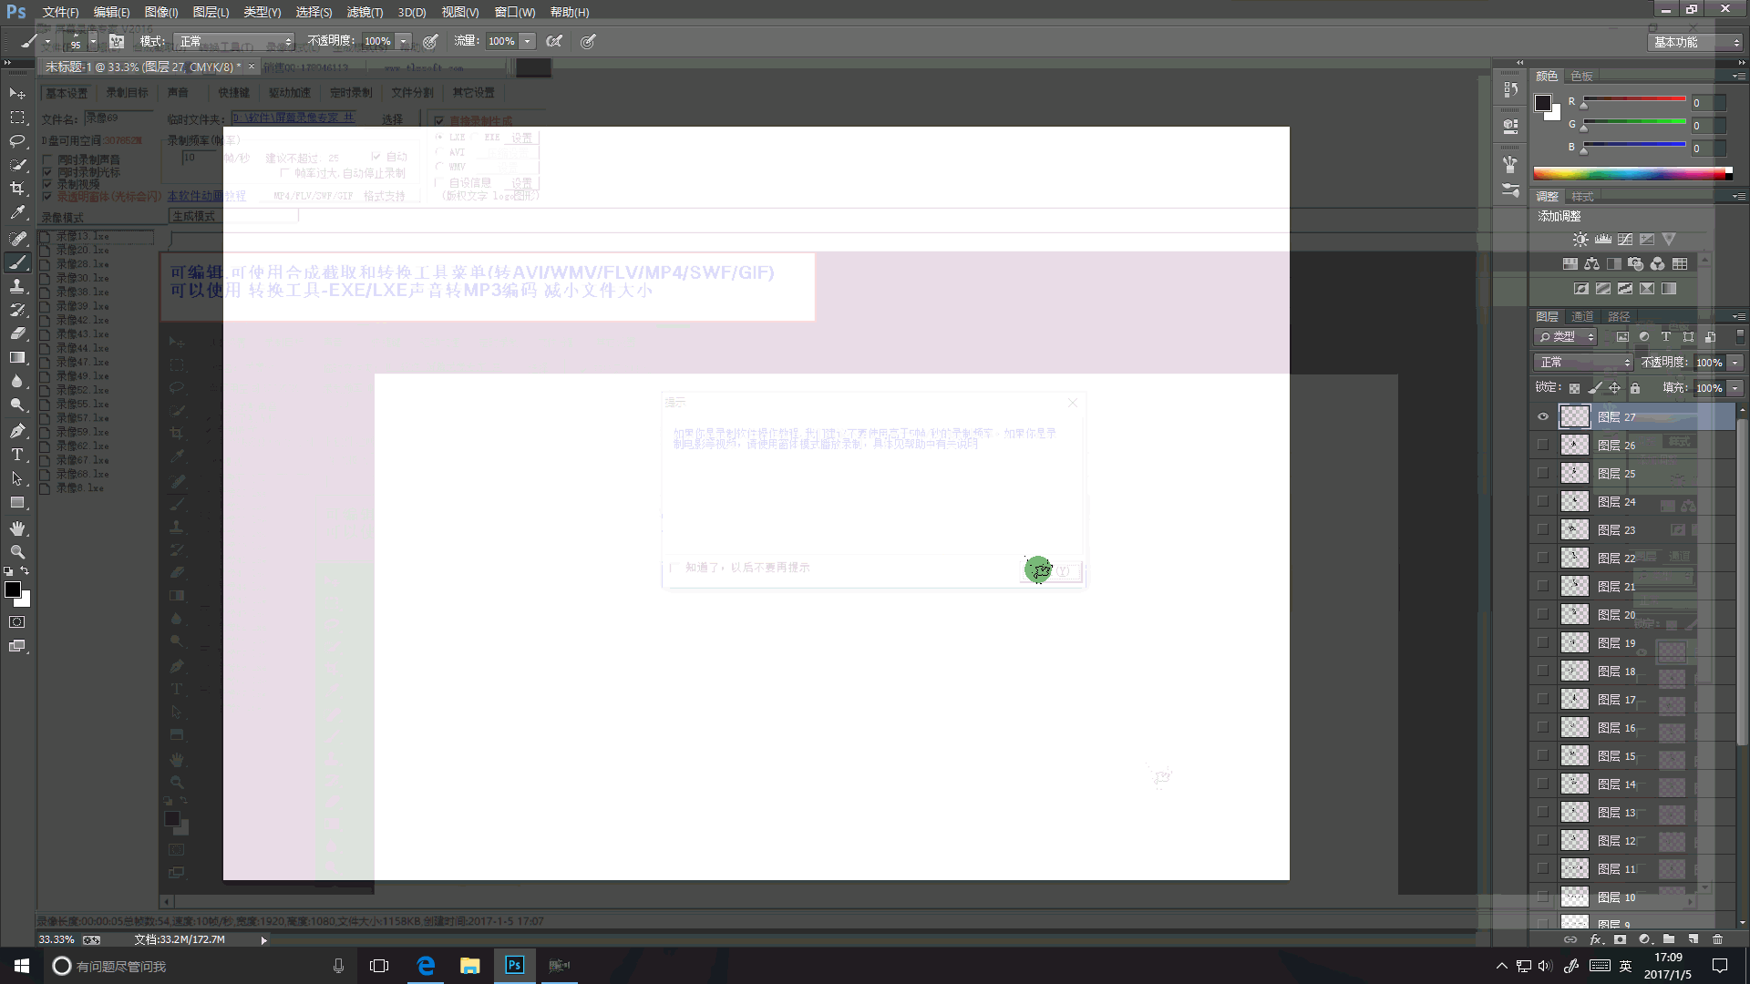Switch to the 路径 tab

(1619, 316)
